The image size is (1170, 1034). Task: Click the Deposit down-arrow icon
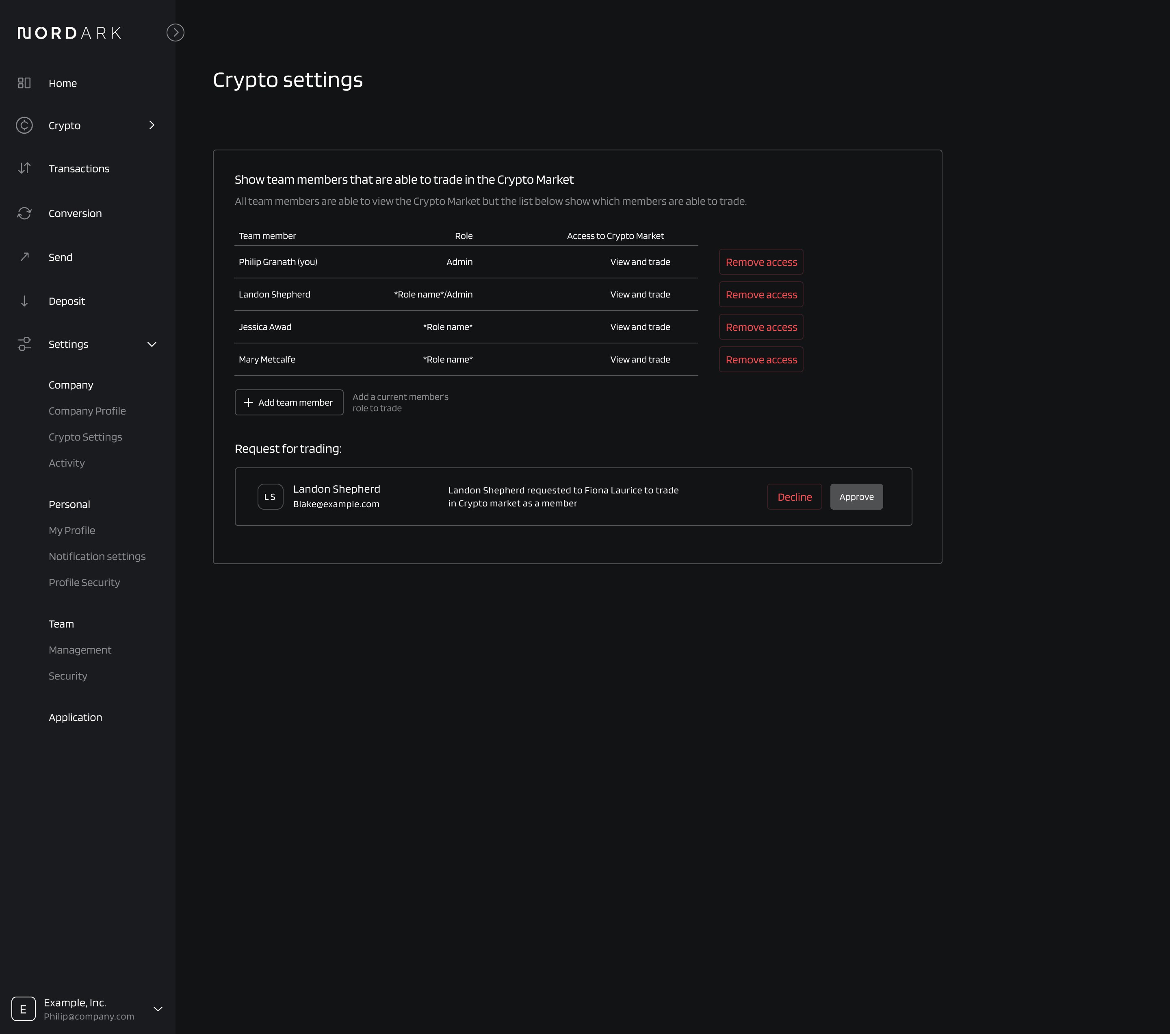(x=24, y=301)
